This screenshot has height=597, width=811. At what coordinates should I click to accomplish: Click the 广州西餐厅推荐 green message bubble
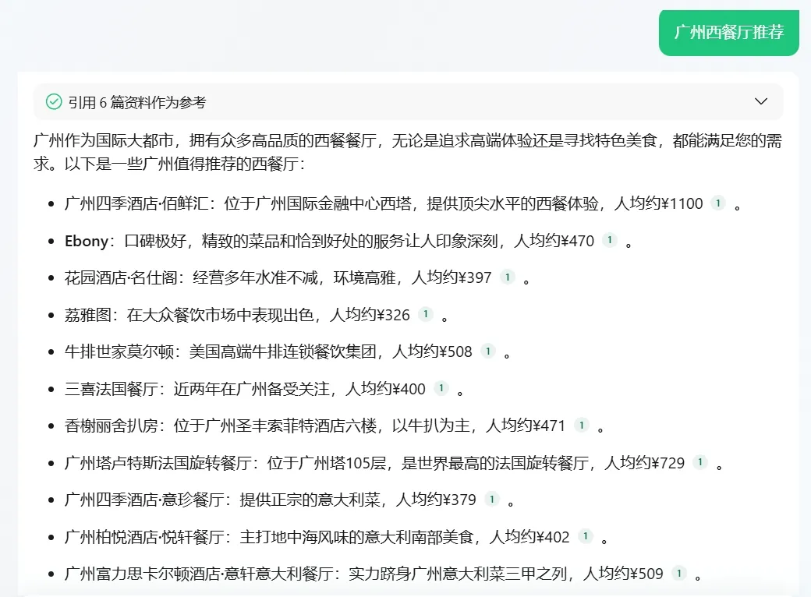pyautogui.click(x=728, y=33)
